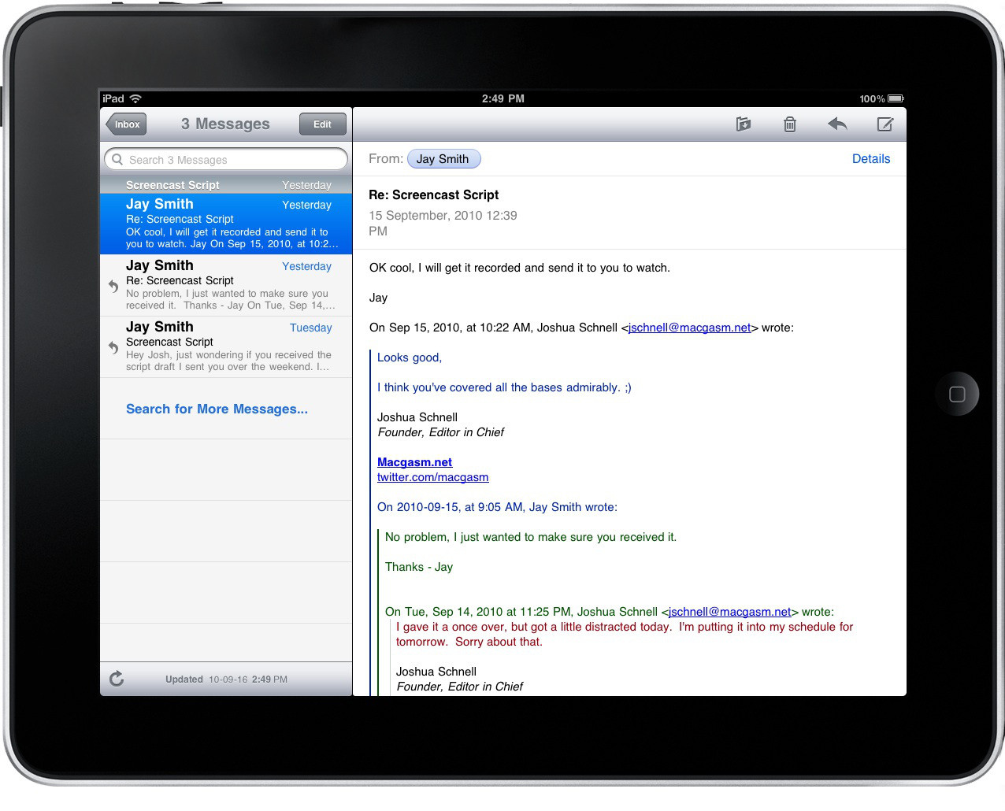Screen dimensions: 1005x811
Task: Focus the Search 3 Messages field
Action: (228, 160)
